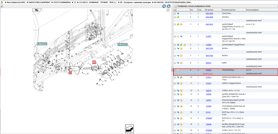Image resolution: width=278 pixels, height=134 pixels.
Task: Select callout number 21 on the diagram
Action: (88, 74)
